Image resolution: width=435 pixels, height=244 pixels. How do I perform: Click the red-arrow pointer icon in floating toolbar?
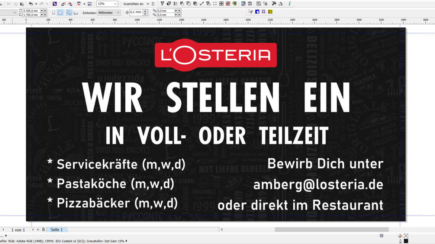point(251,11)
